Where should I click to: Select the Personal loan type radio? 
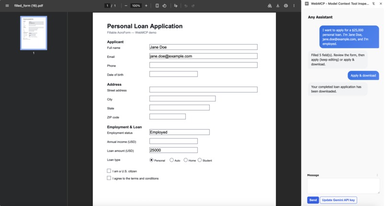point(151,160)
